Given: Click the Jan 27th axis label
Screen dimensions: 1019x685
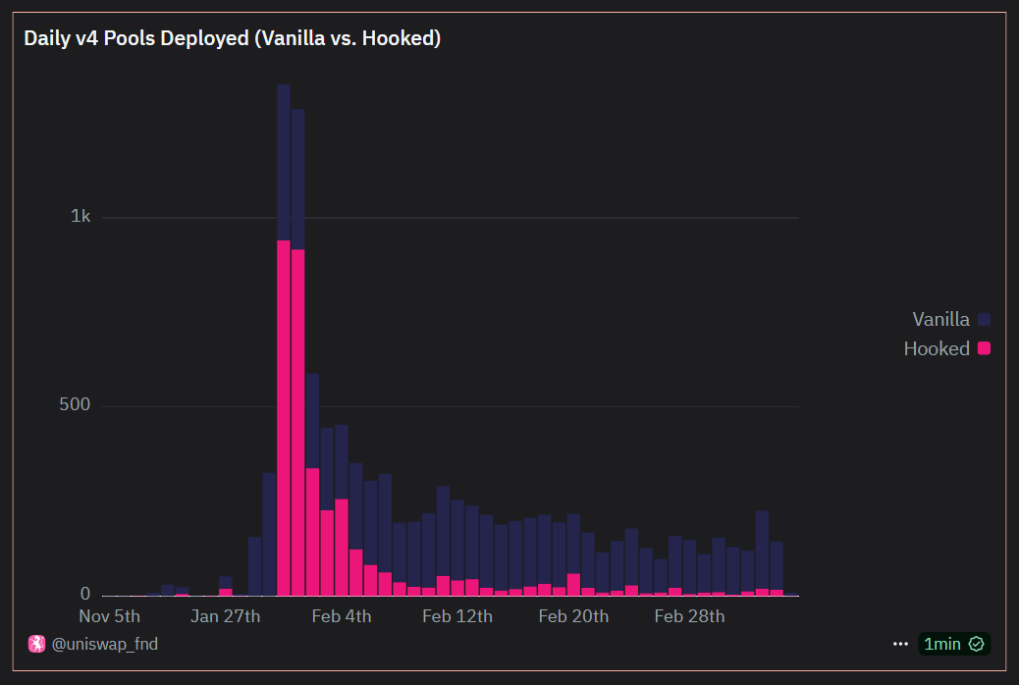Looking at the screenshot, I should point(225,616).
